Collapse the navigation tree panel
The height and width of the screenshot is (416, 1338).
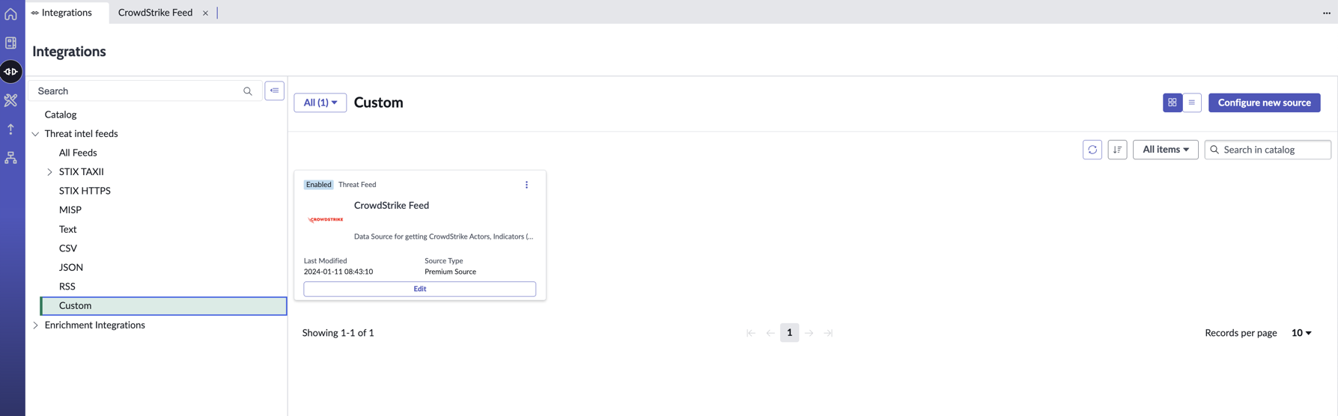(x=275, y=91)
